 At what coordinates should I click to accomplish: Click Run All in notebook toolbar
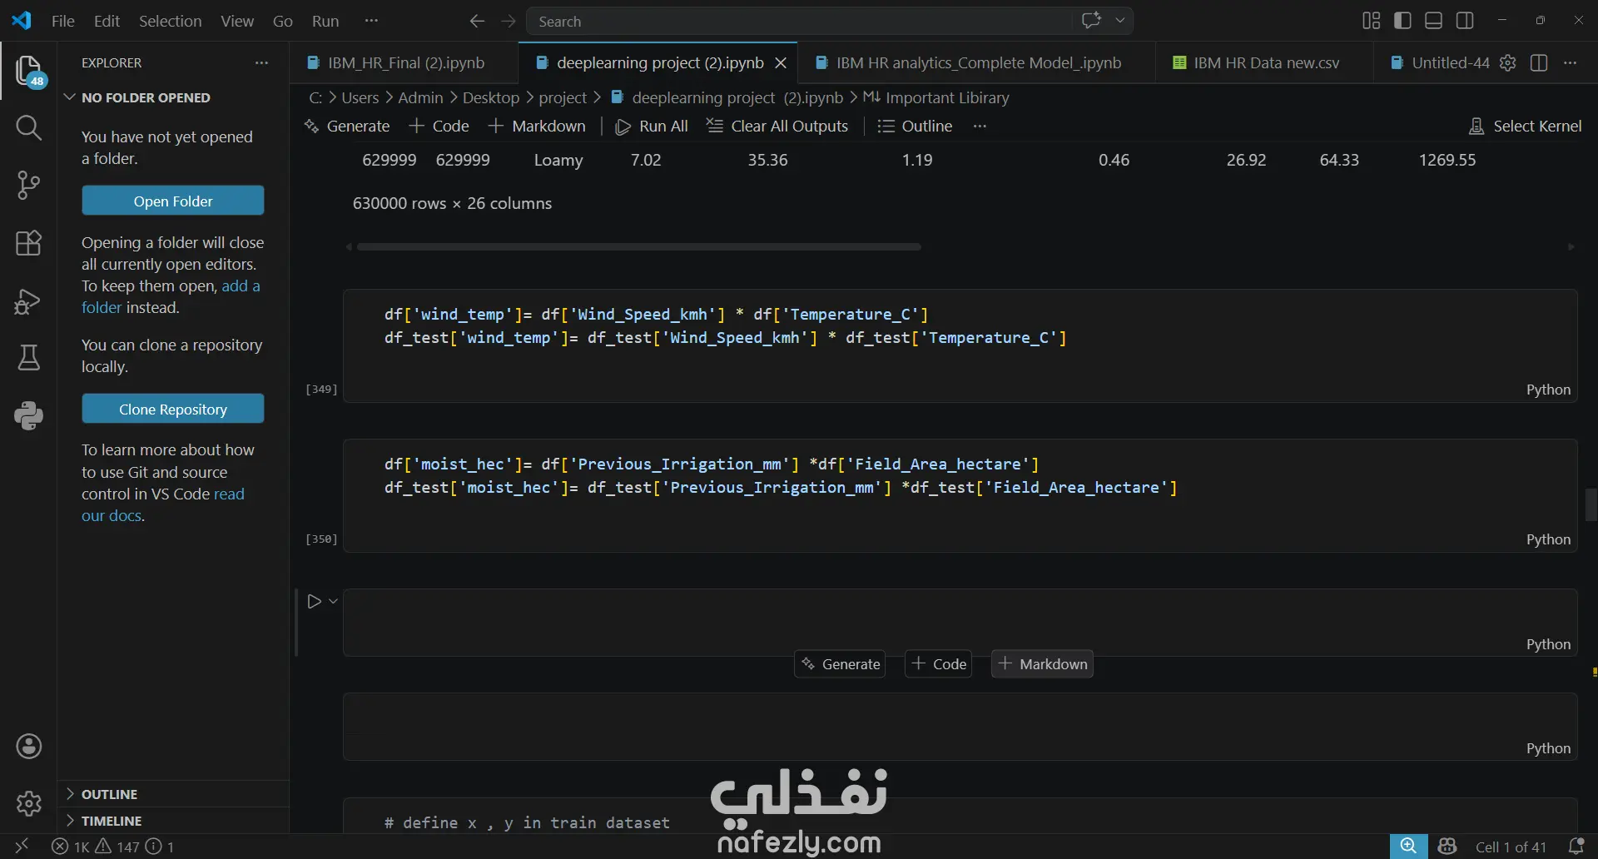[x=652, y=126]
